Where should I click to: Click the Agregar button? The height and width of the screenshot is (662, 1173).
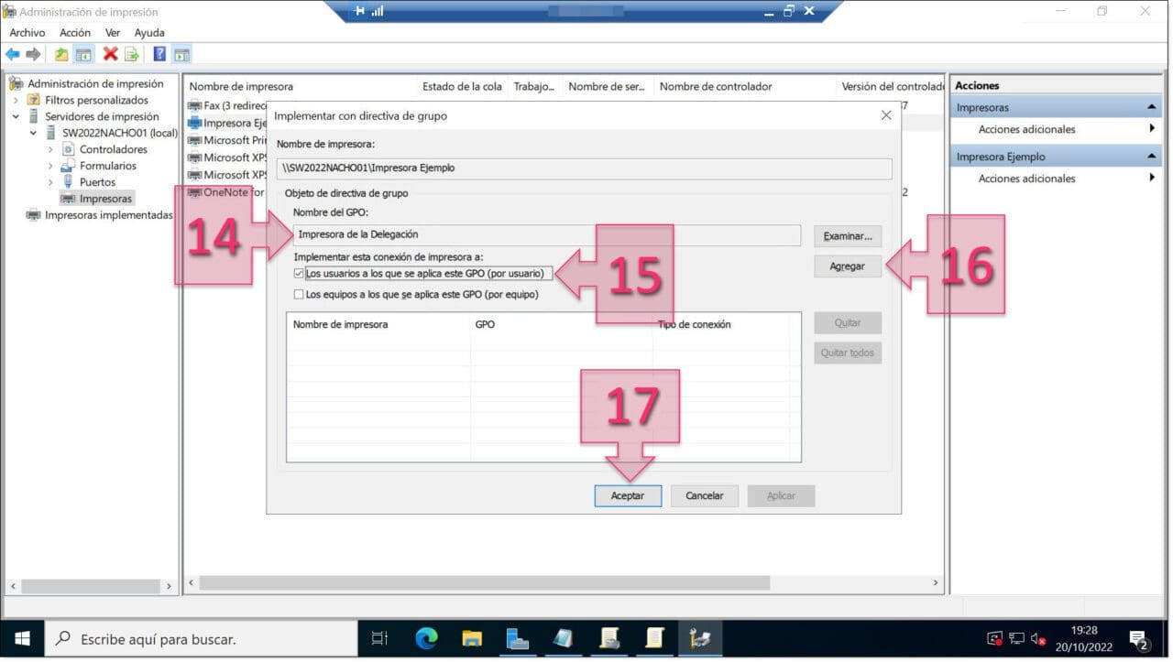click(x=848, y=266)
